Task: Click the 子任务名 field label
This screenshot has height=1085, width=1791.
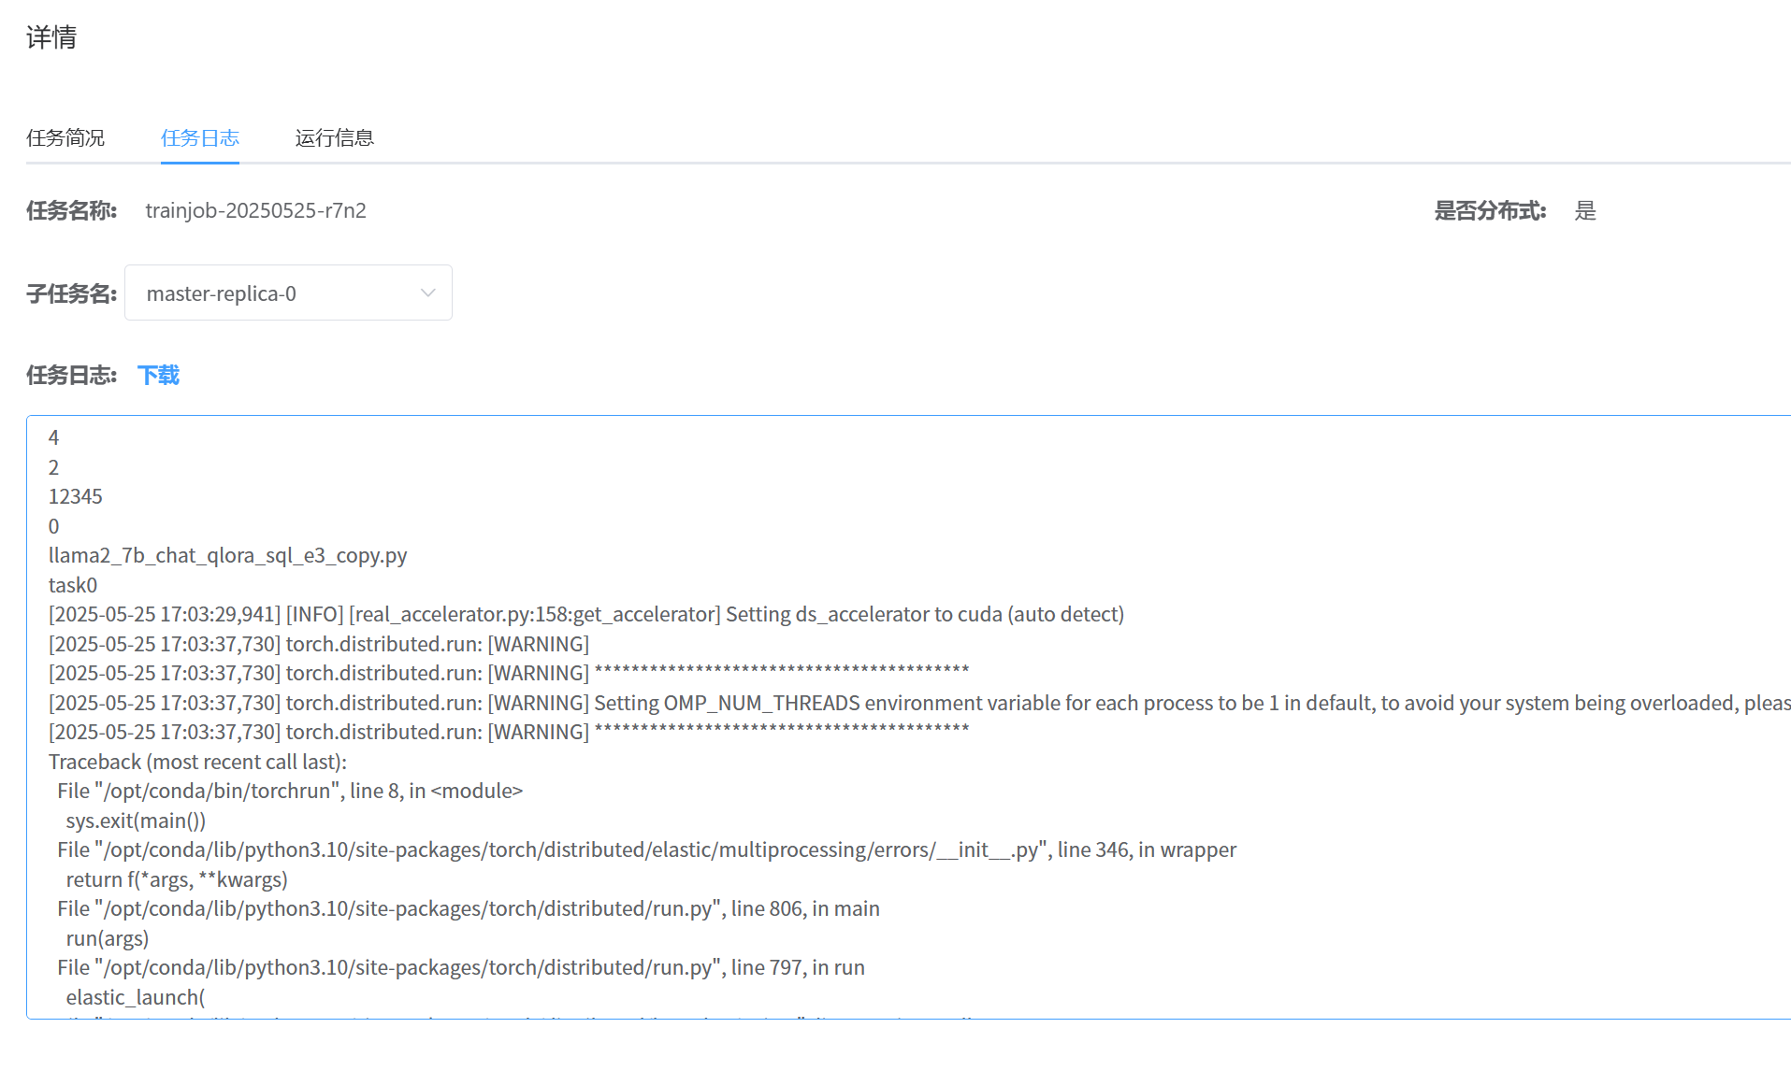Action: [71, 294]
